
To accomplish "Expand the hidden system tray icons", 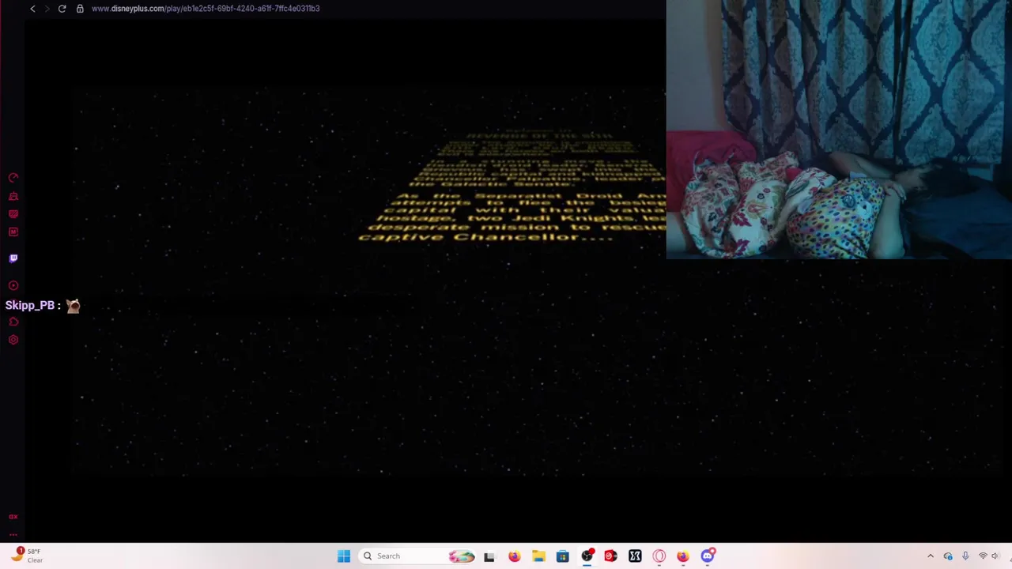I will click(x=931, y=556).
